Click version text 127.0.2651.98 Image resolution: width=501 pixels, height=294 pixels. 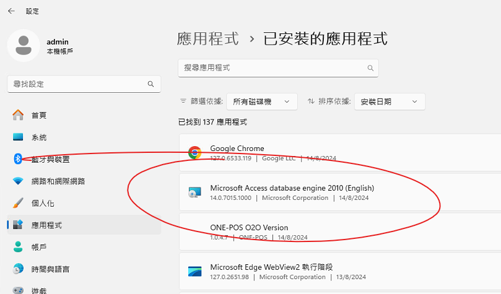pyautogui.click(x=229, y=277)
